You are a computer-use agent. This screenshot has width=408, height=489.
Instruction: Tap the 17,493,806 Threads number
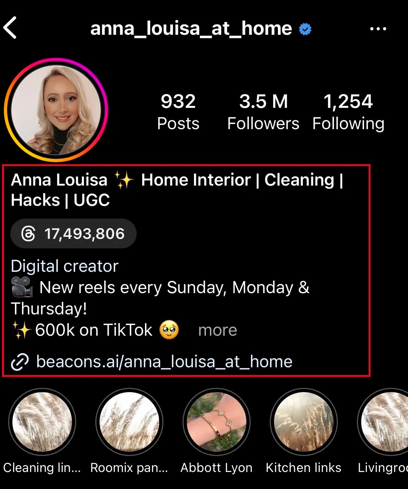tap(84, 234)
